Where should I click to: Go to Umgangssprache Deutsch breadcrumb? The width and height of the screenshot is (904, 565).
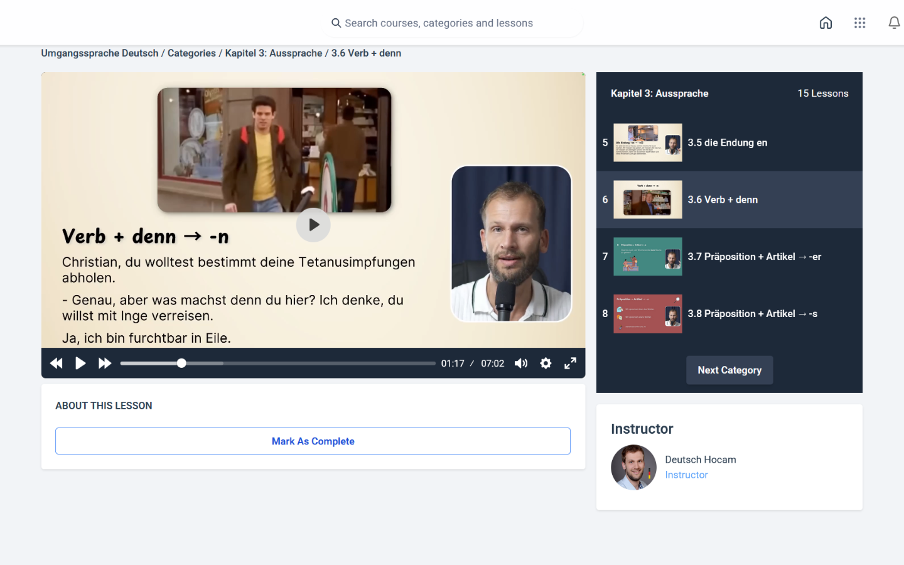point(100,53)
